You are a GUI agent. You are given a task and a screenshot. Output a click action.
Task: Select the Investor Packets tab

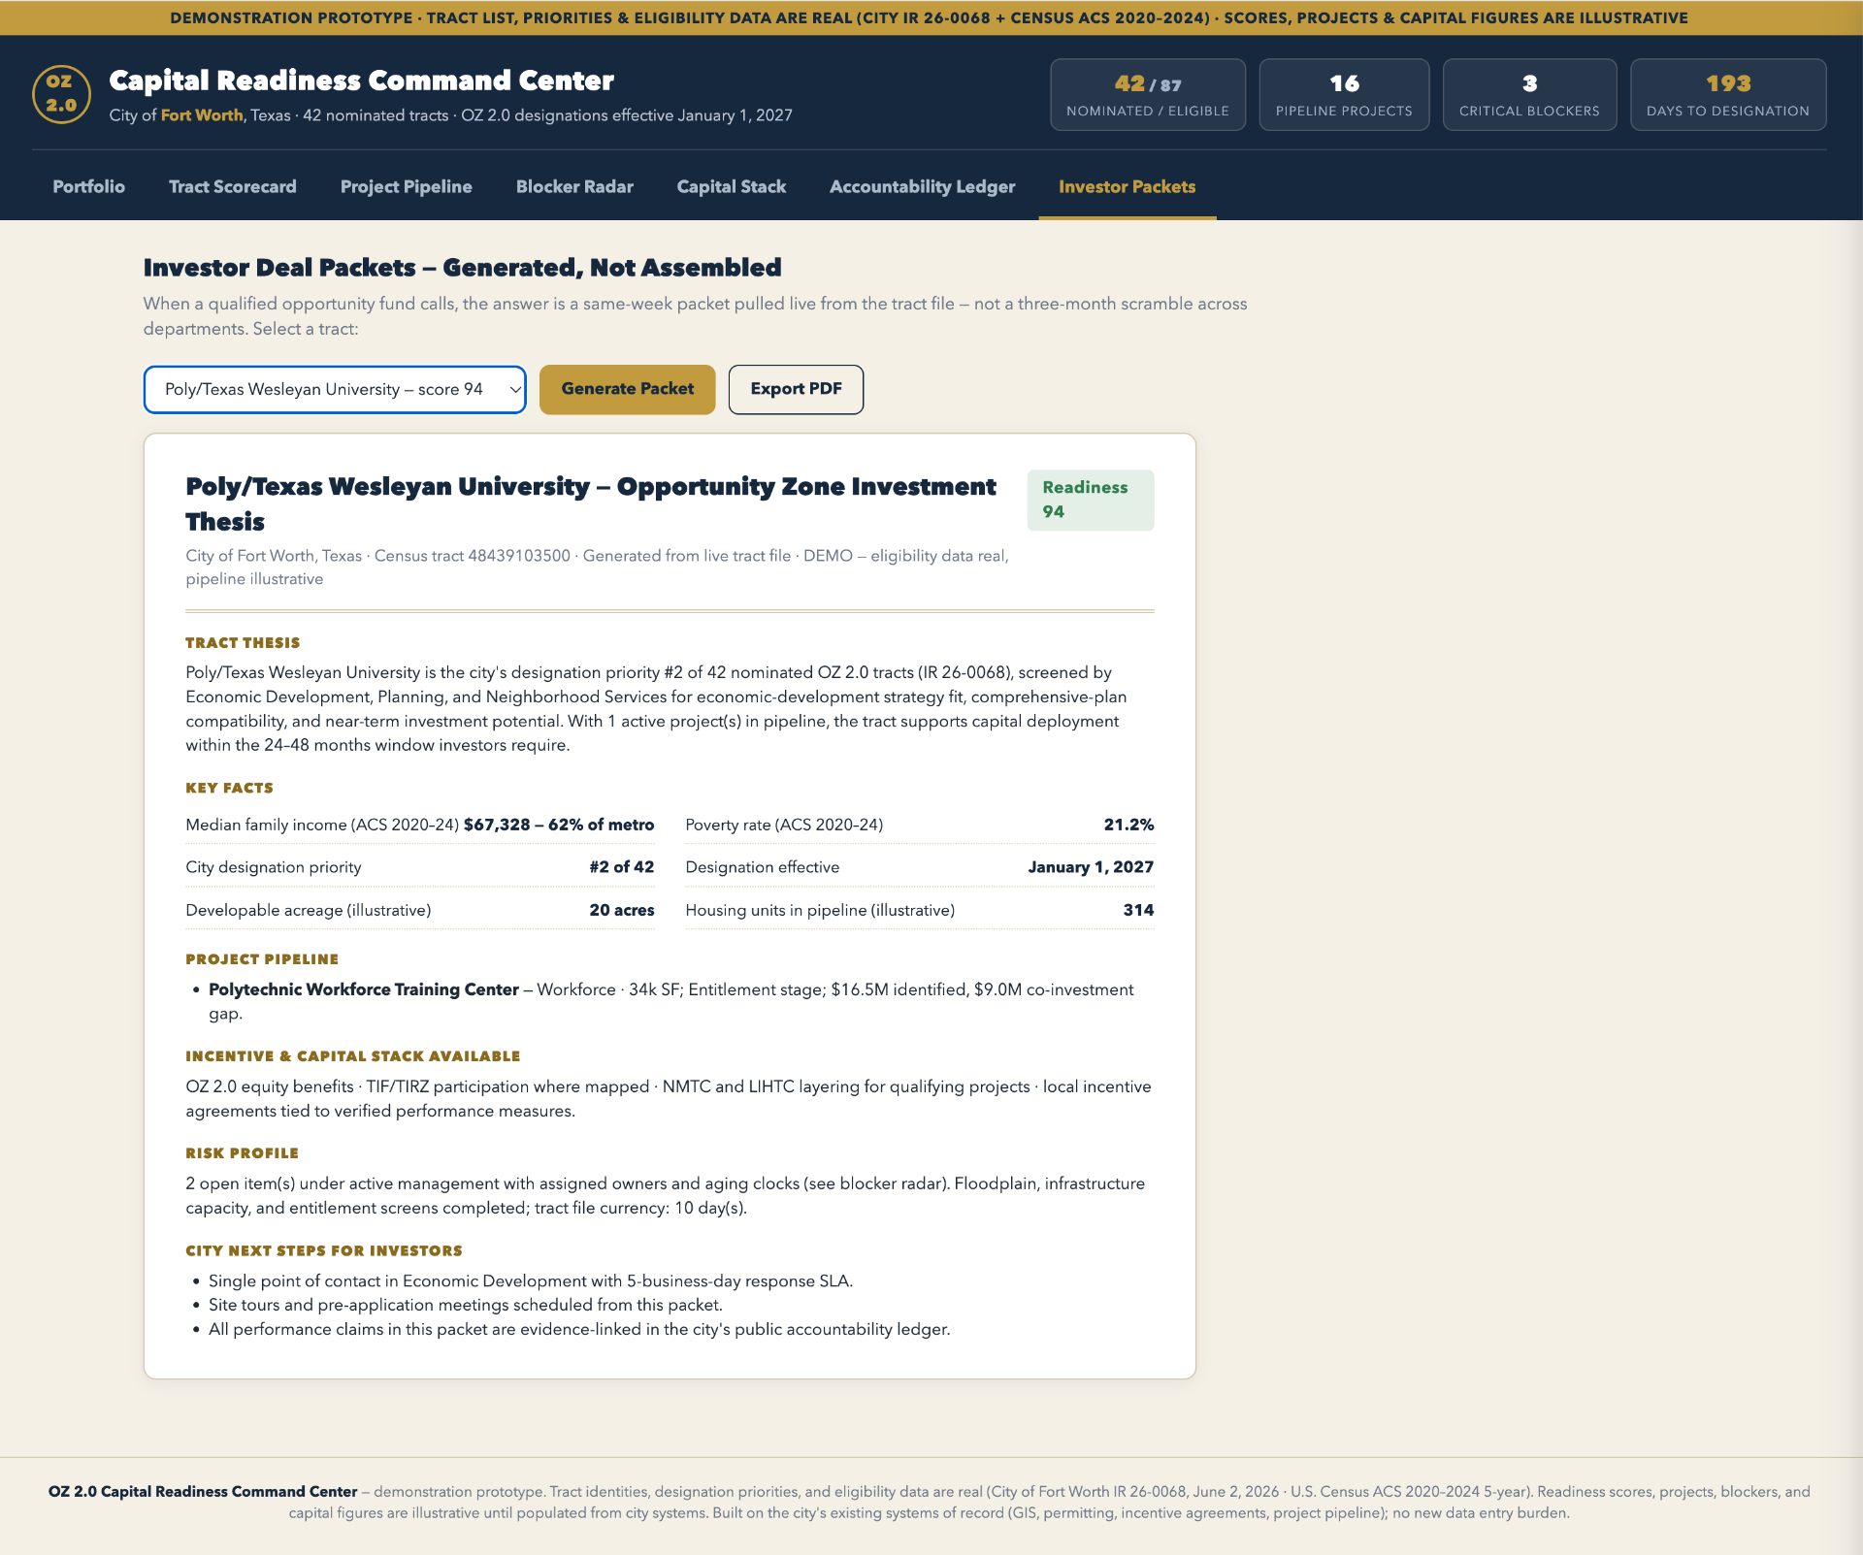pyautogui.click(x=1128, y=186)
